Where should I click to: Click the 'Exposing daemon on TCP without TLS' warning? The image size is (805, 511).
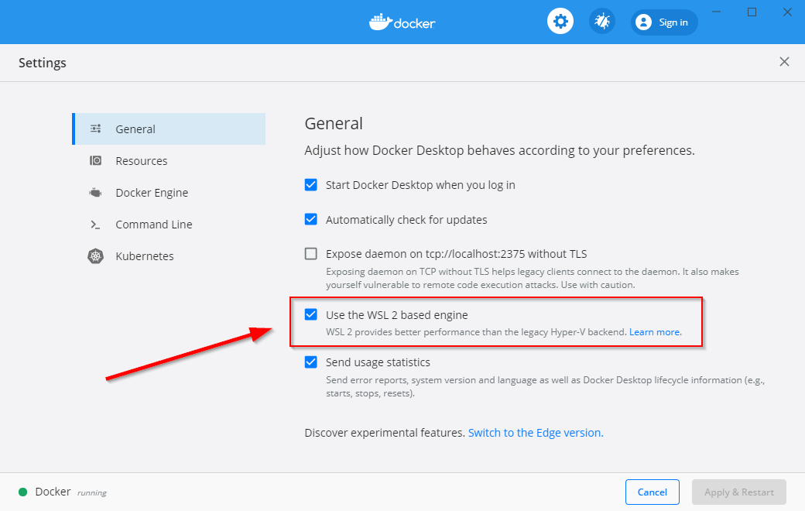coord(533,278)
